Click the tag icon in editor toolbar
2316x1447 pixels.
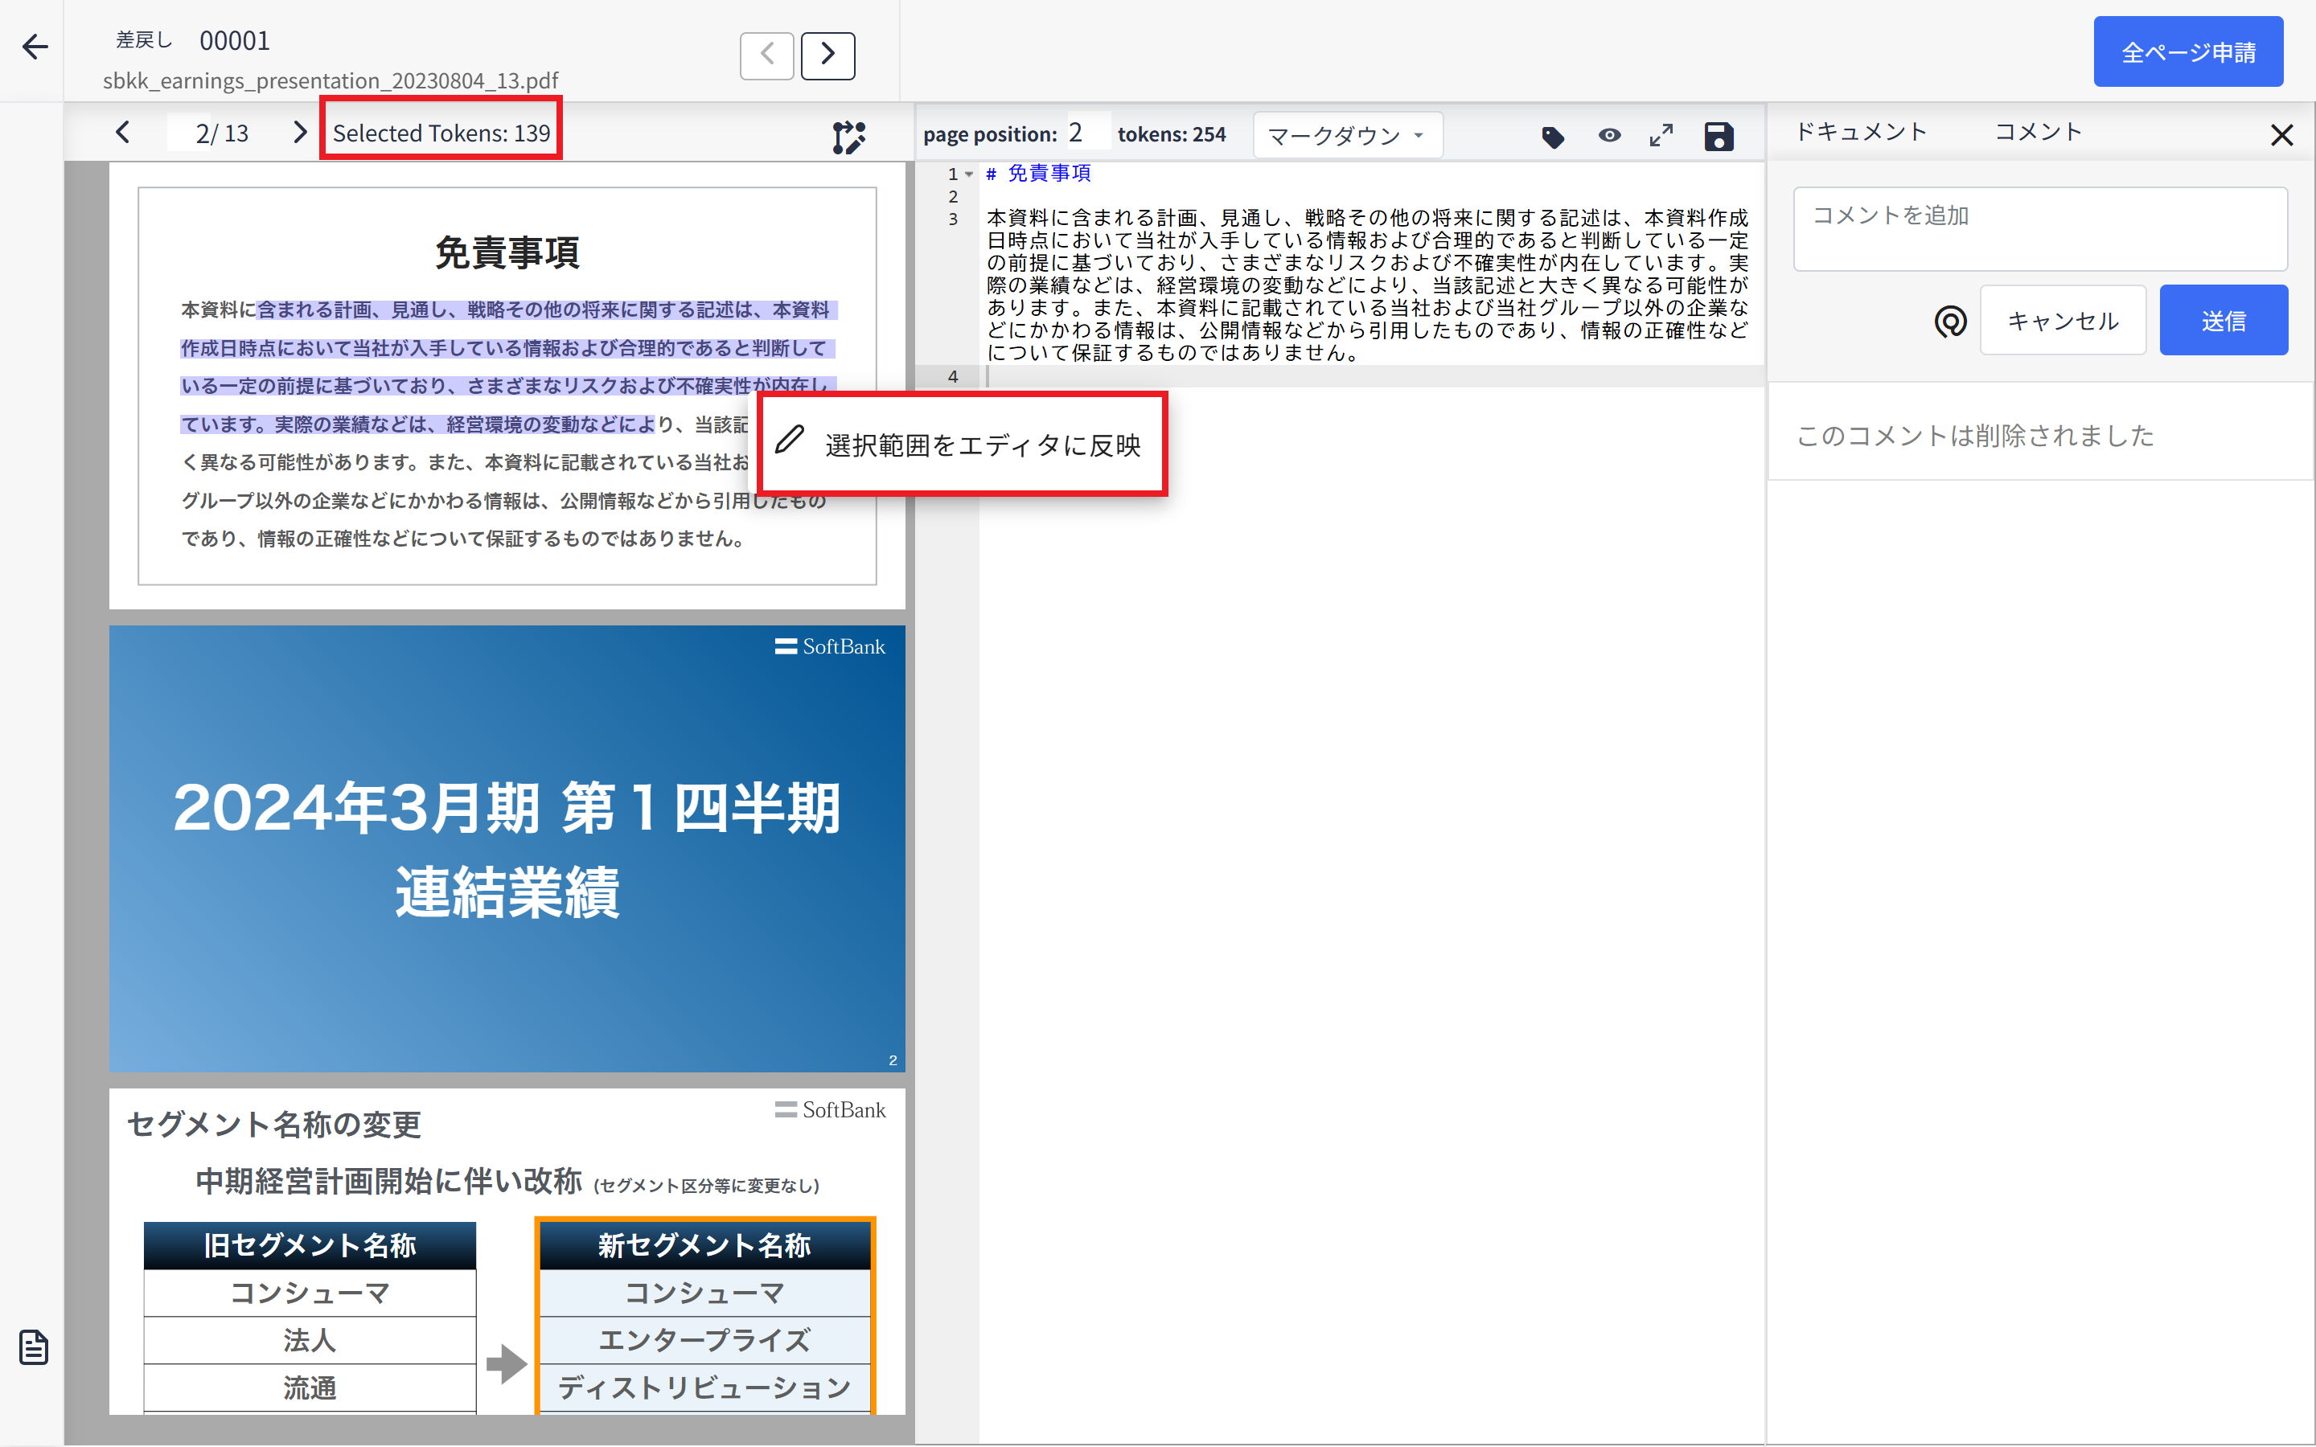pos(1552,137)
